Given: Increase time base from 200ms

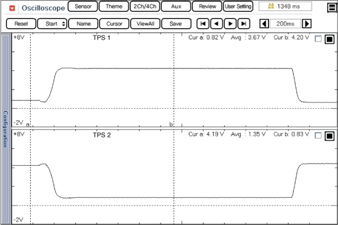Looking at the screenshot, I should [x=307, y=24].
